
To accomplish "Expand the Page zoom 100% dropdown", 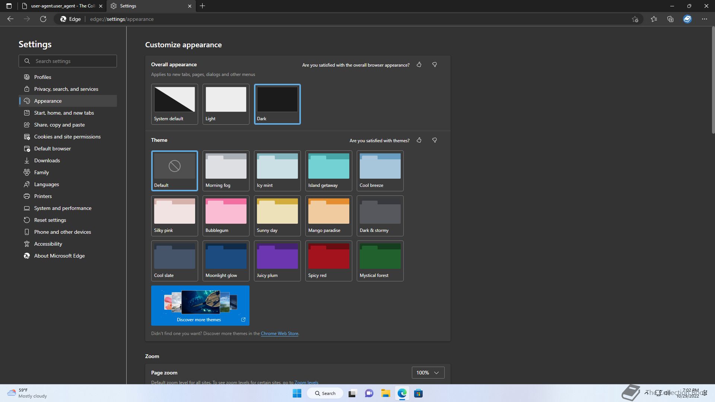I will [x=428, y=373].
